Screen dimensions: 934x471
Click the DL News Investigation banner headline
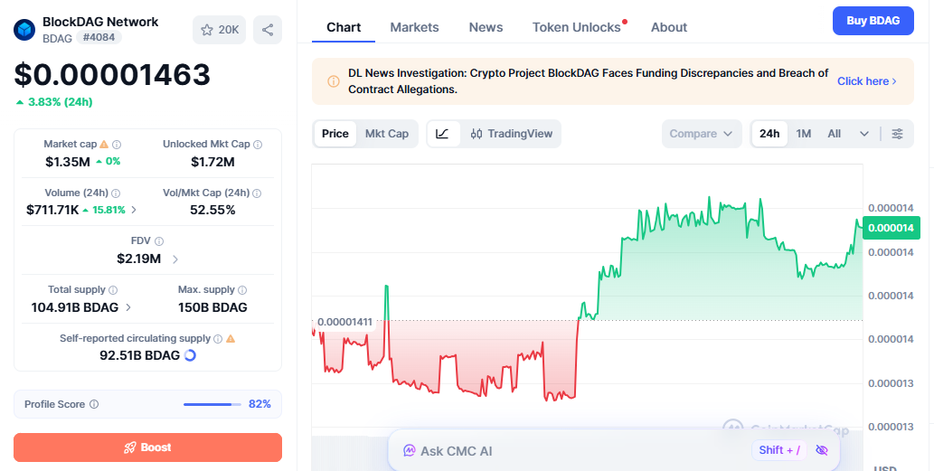588,81
